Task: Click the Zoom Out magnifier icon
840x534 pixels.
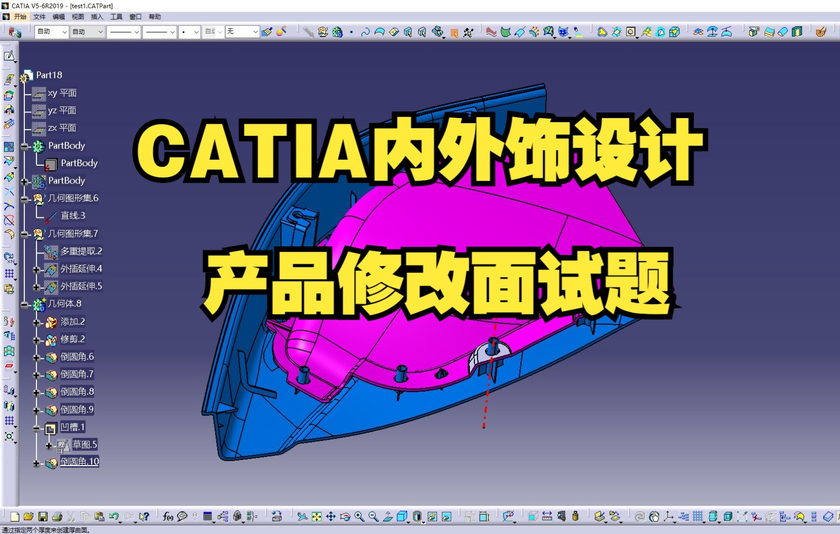Action: (x=374, y=517)
